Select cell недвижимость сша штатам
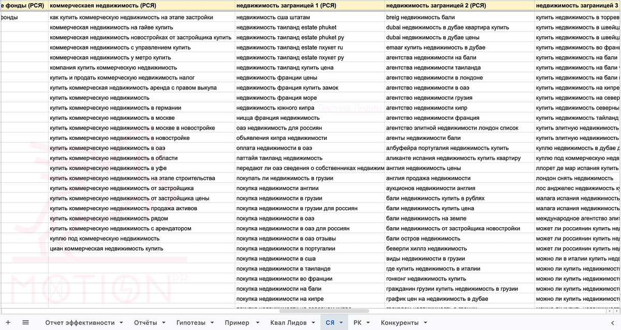 309,17
